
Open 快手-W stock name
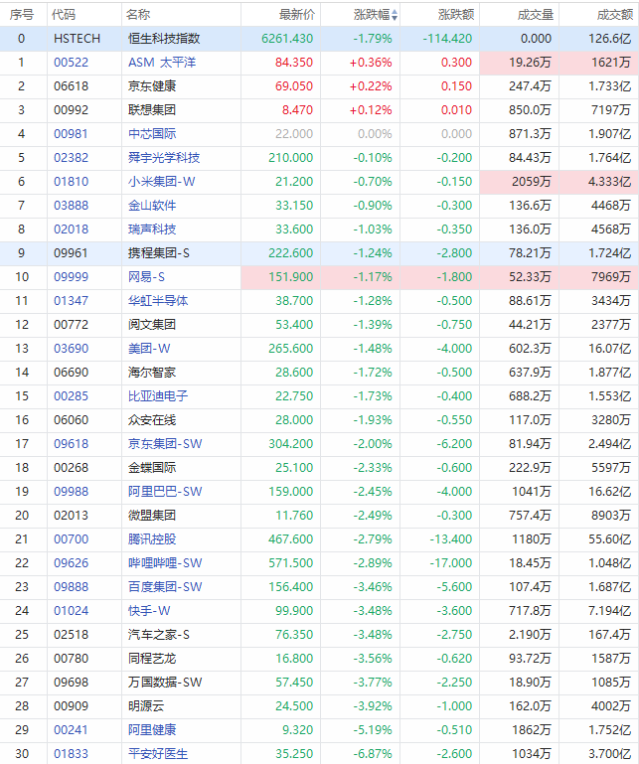click(149, 611)
